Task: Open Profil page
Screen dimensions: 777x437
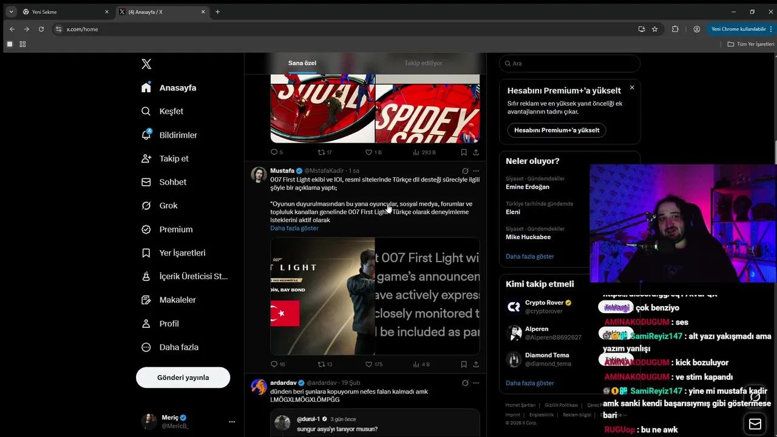Action: point(160,324)
